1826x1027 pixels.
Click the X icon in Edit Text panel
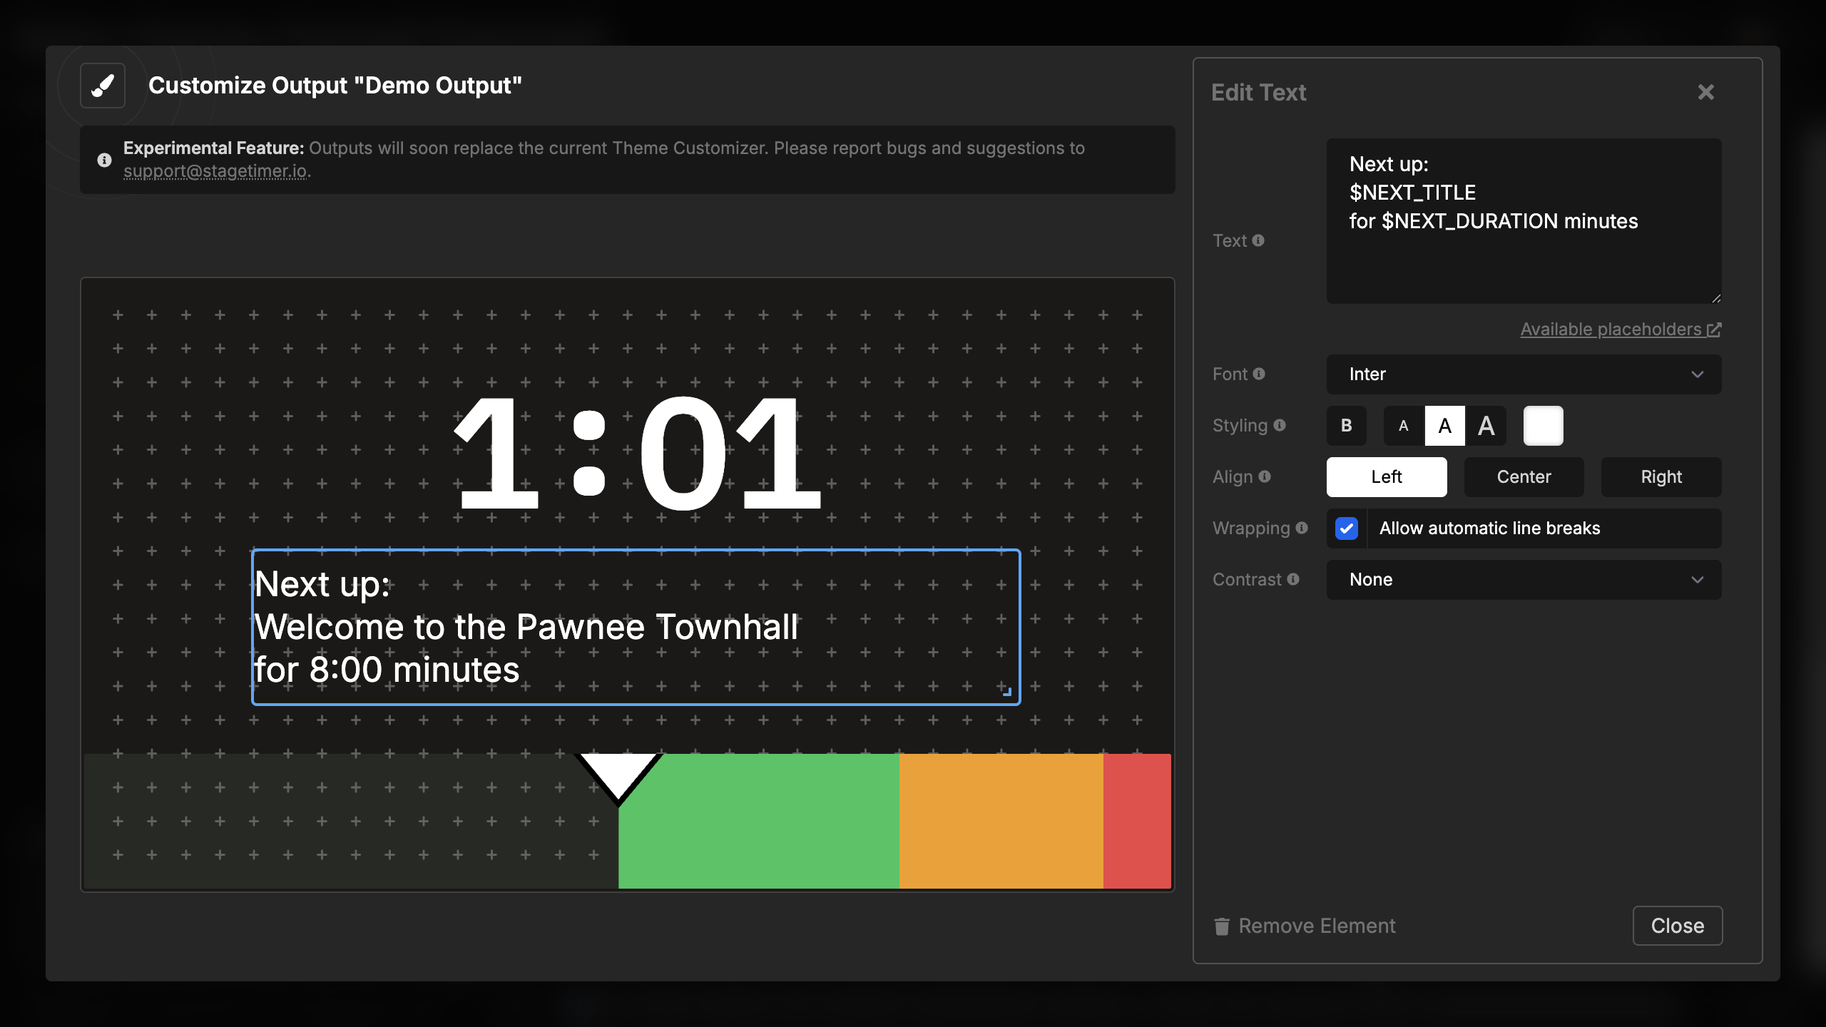(x=1705, y=92)
